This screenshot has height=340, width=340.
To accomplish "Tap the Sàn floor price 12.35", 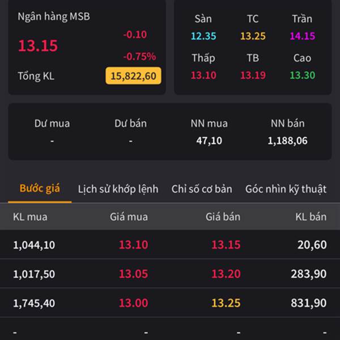I will tap(203, 36).
